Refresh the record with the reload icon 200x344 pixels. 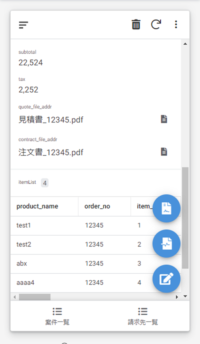pos(156,24)
